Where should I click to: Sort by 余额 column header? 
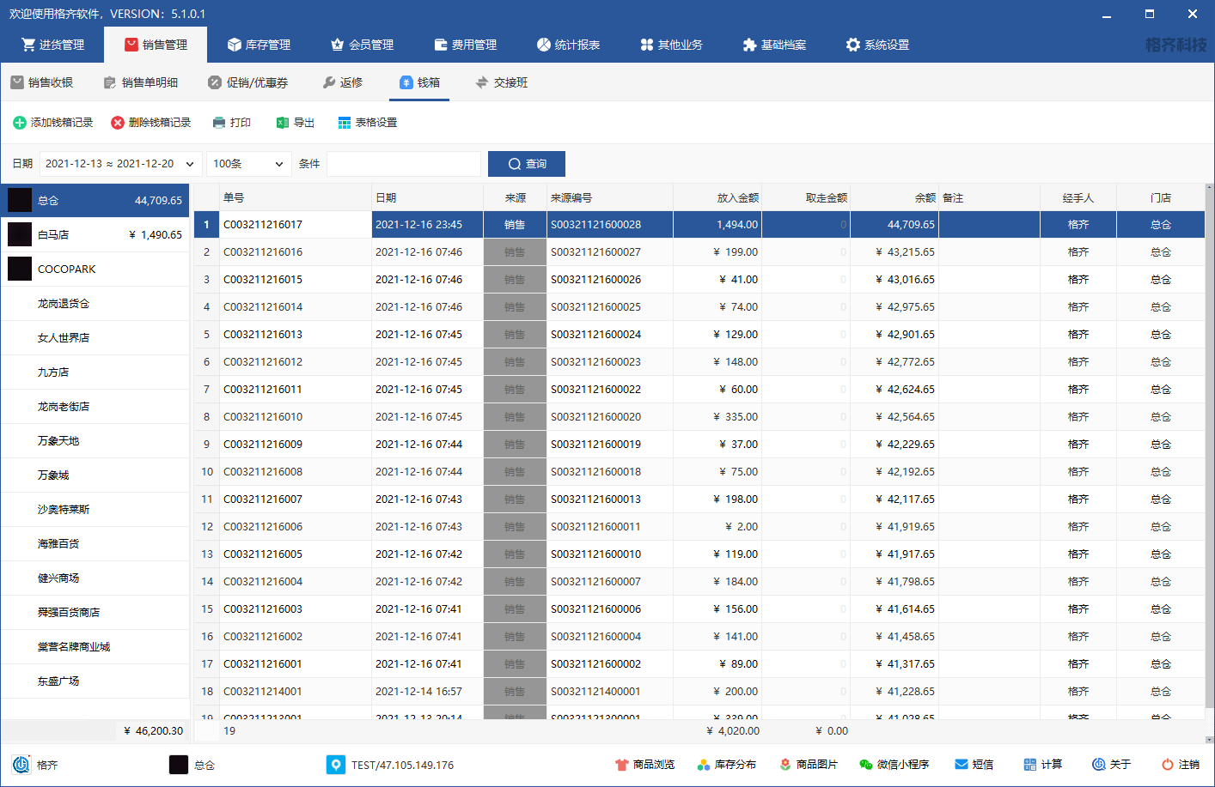click(x=894, y=197)
